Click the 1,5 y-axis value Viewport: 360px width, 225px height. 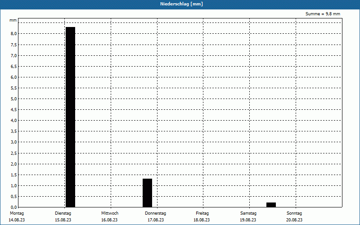pyautogui.click(x=14, y=175)
